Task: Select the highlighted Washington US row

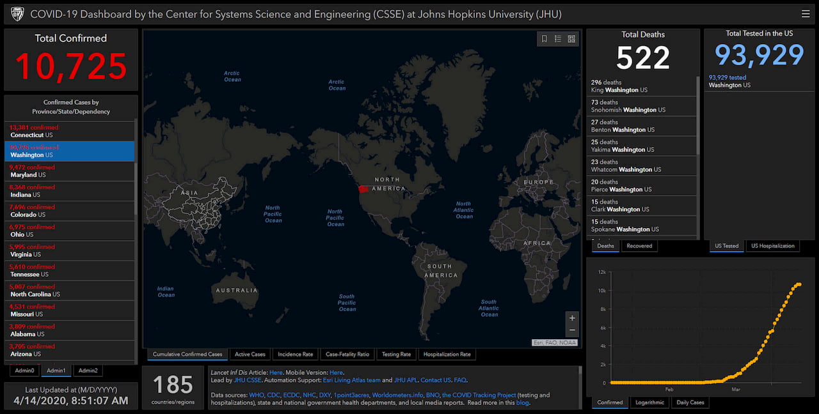Action: tap(70, 151)
